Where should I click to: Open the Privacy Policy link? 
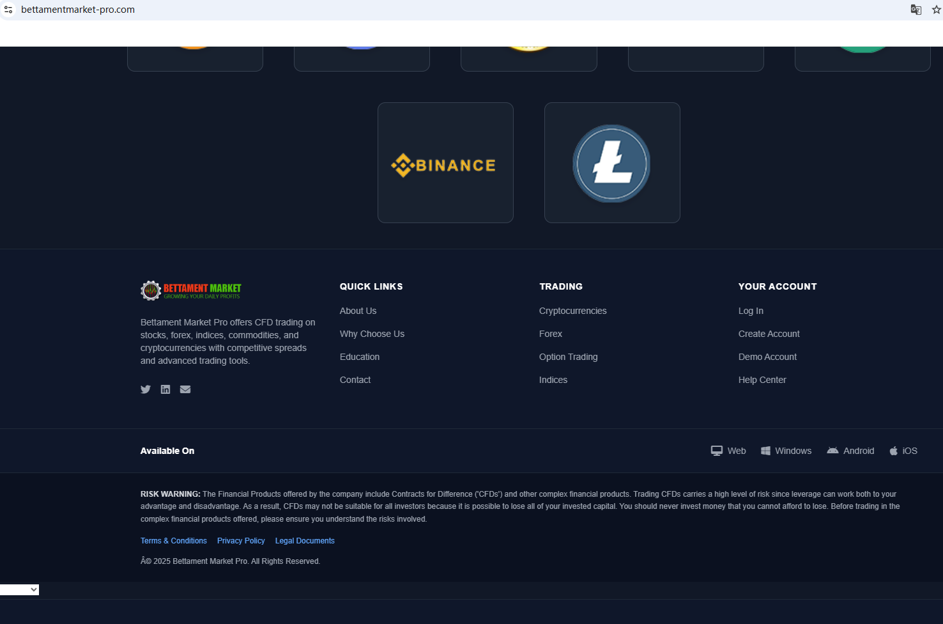pyautogui.click(x=241, y=541)
